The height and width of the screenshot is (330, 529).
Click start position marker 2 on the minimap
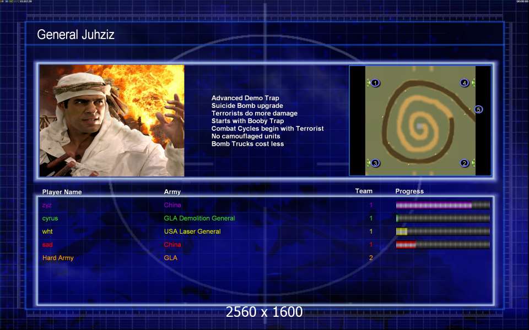(x=464, y=163)
